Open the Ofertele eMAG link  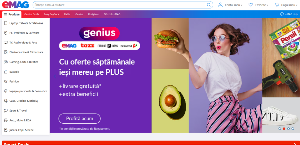point(112,14)
